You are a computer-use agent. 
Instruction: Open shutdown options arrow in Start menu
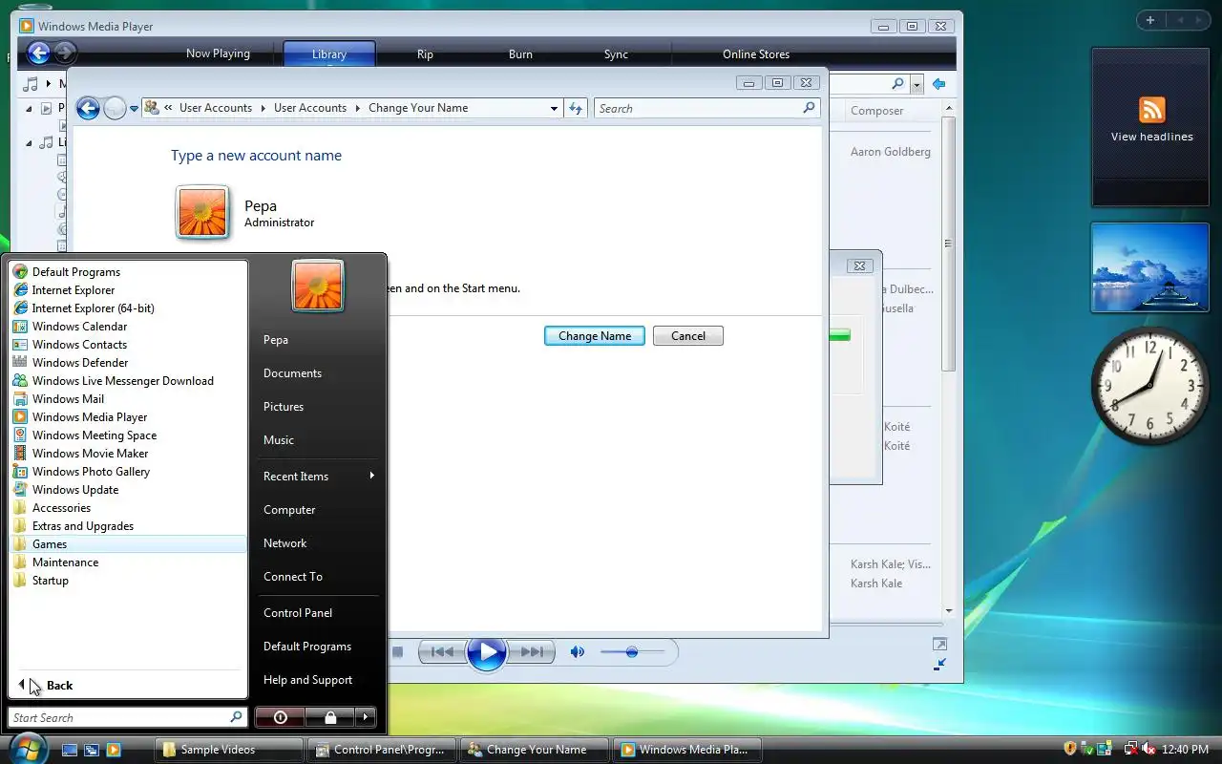point(365,717)
